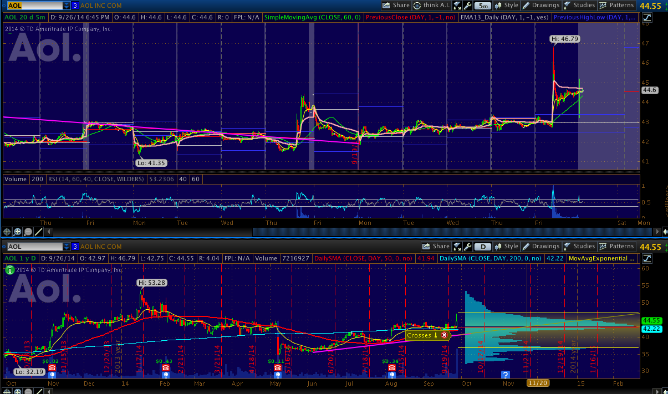The width and height of the screenshot is (668, 394).
Task: Dismiss the Crosses alert with X
Action: 444,335
